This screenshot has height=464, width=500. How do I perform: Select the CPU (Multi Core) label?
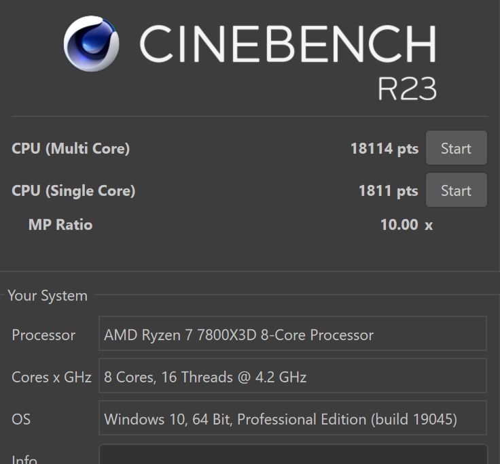click(x=71, y=148)
